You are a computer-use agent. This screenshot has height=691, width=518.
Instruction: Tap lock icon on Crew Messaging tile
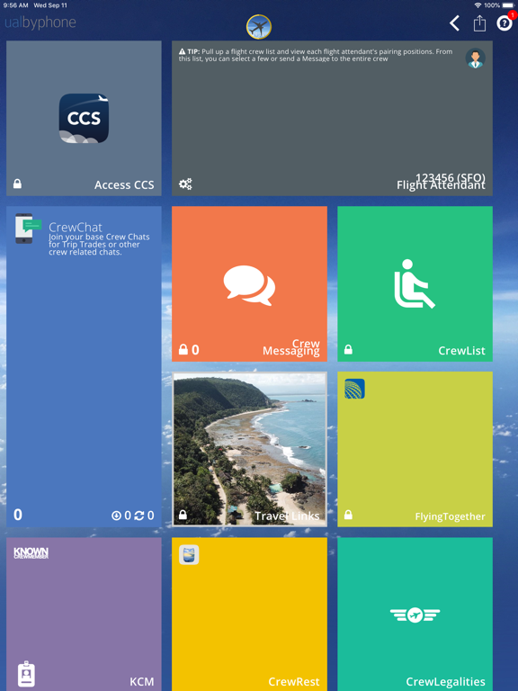[183, 349]
